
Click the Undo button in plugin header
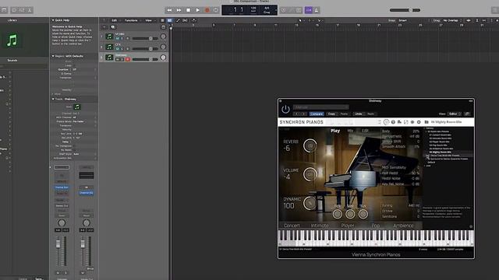point(359,114)
